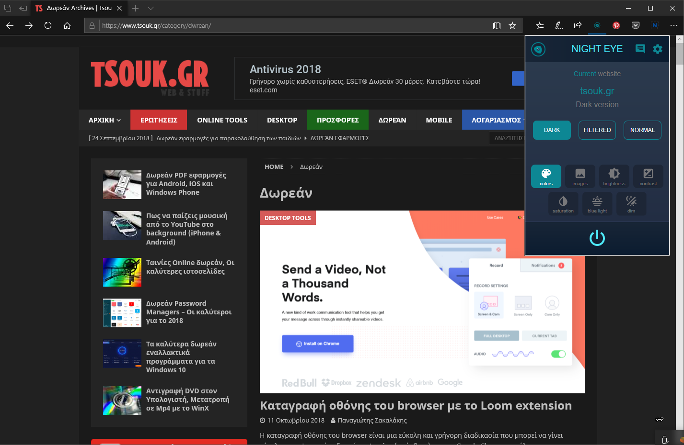684x445 pixels.
Task: Open Night Eye settings gear
Action: [x=658, y=49]
